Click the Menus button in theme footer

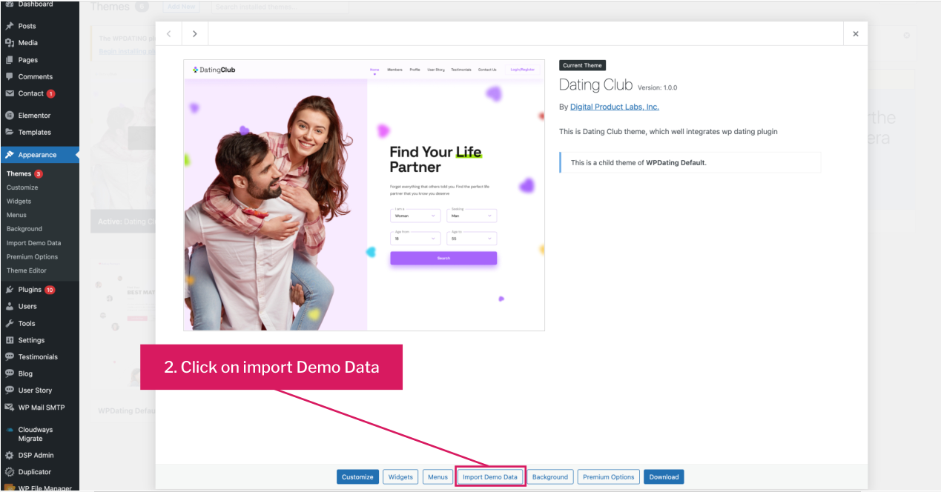[438, 477]
